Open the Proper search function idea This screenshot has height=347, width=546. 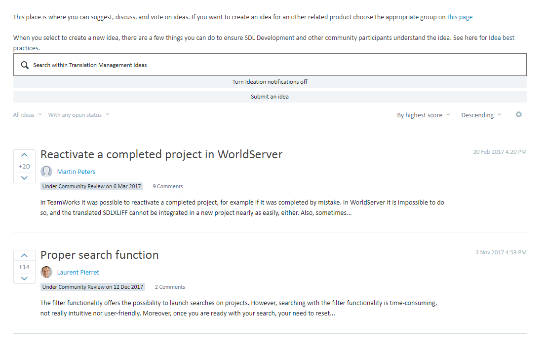(100, 255)
